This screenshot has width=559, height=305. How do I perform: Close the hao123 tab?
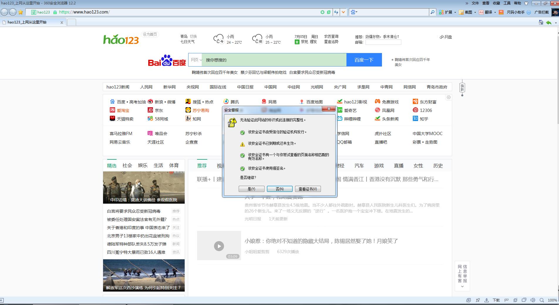point(62,22)
